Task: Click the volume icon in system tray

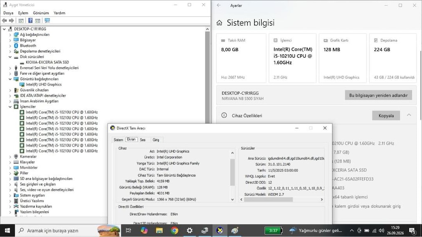Action: pyautogui.click(x=381, y=230)
